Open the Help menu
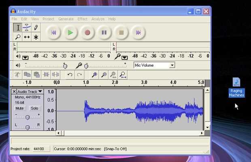 click(x=112, y=19)
